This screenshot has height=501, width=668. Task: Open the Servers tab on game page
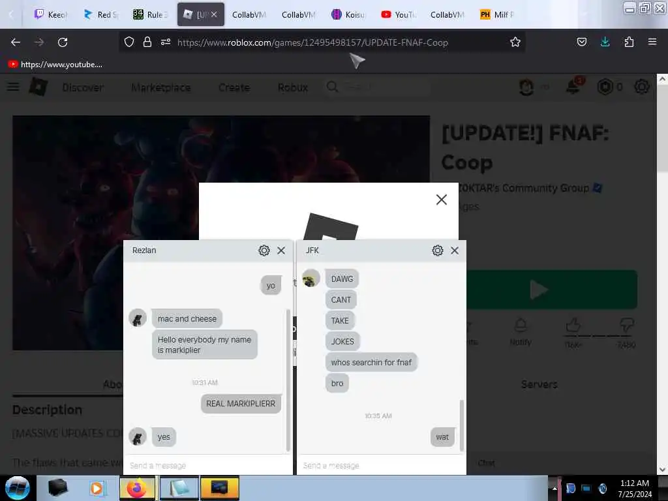(x=539, y=384)
